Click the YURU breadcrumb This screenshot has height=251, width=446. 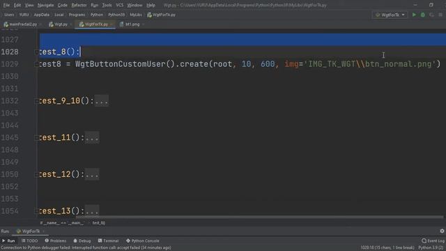[24, 15]
